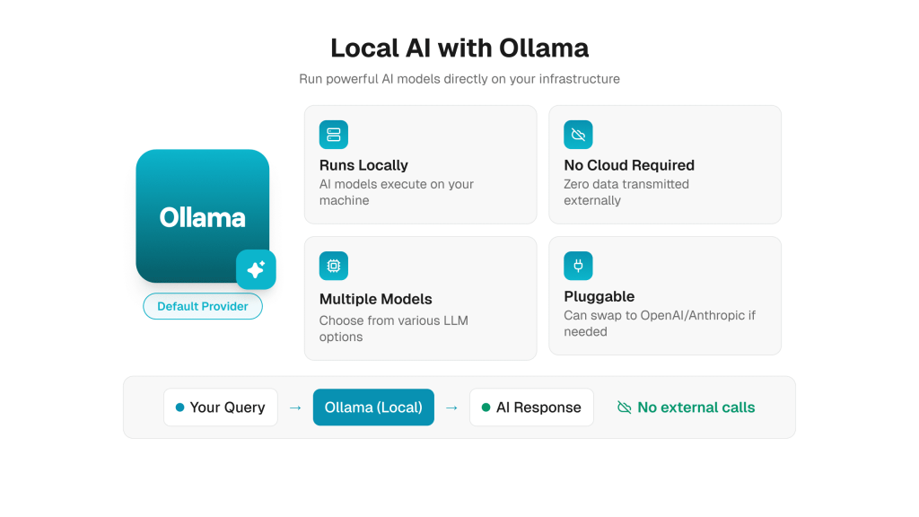Click the cloud-off icon beside No external calls
The image size is (919, 517).
[x=625, y=407]
